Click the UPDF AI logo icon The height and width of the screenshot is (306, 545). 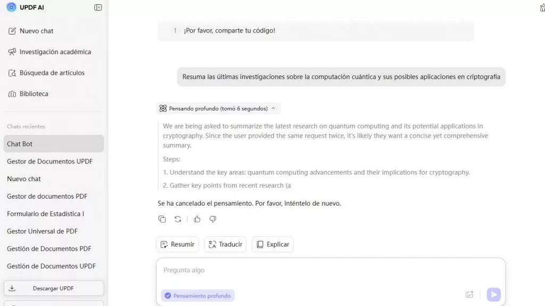click(11, 7)
